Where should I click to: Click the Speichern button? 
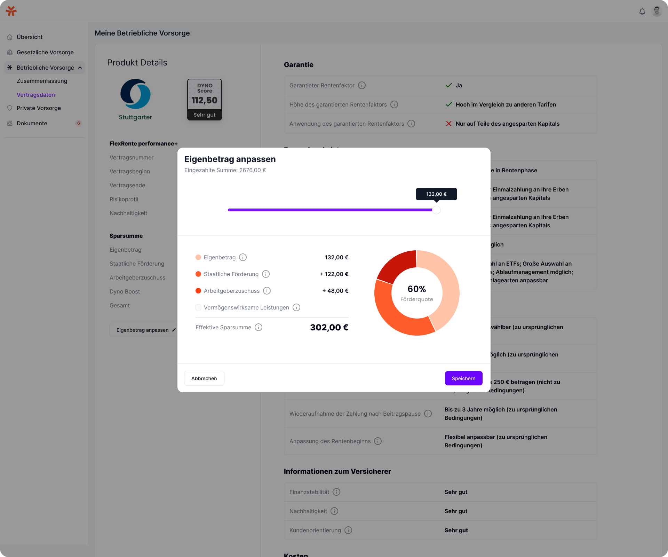[x=463, y=378]
